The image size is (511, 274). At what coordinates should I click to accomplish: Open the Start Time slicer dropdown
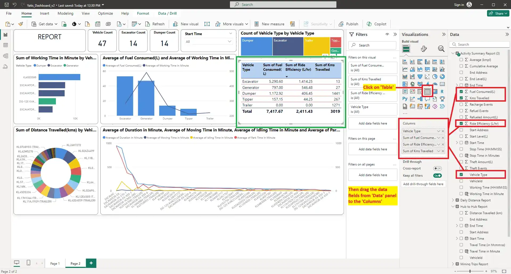(x=229, y=42)
